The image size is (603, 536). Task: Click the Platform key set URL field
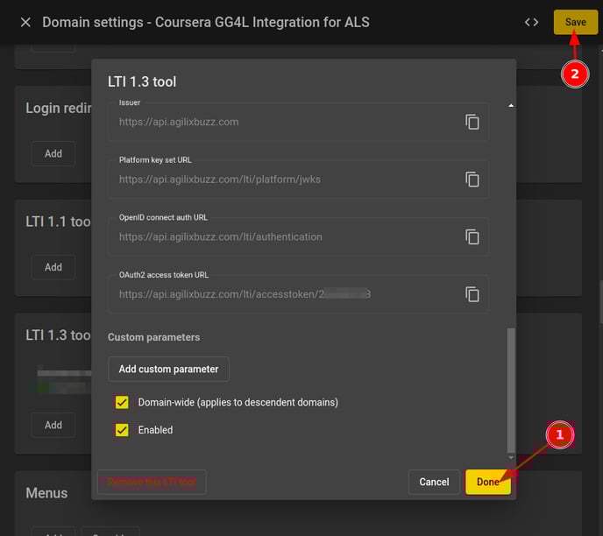pyautogui.click(x=298, y=180)
